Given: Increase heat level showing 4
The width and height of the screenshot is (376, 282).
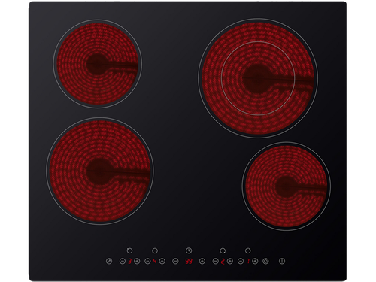Looking at the screenshot, I should tap(162, 261).
